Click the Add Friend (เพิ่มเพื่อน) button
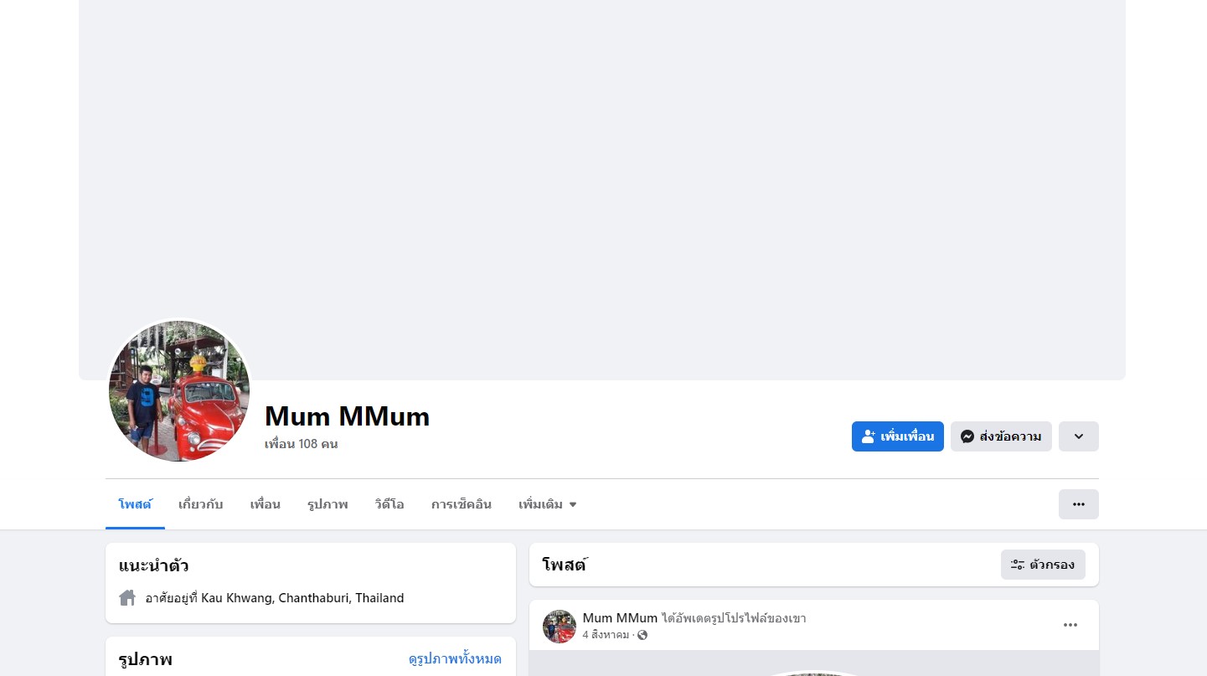The height and width of the screenshot is (676, 1207). tap(897, 436)
